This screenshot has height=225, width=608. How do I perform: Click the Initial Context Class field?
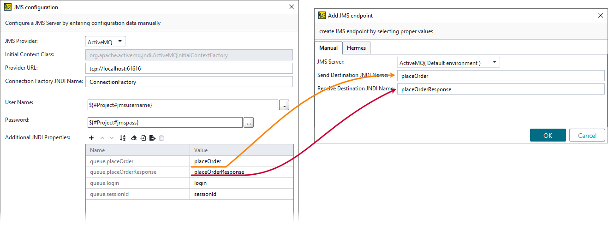point(189,55)
